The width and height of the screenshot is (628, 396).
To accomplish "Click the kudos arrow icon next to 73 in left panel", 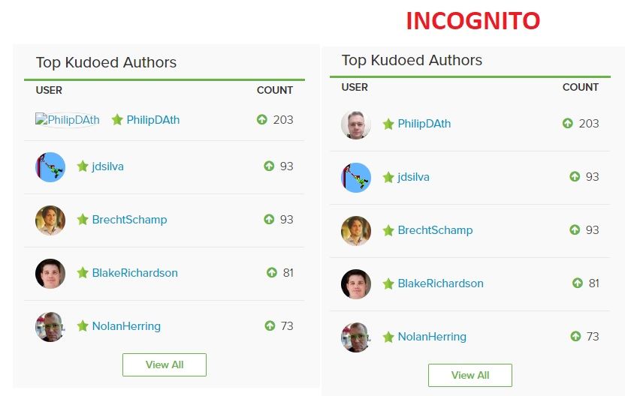I will click(270, 325).
